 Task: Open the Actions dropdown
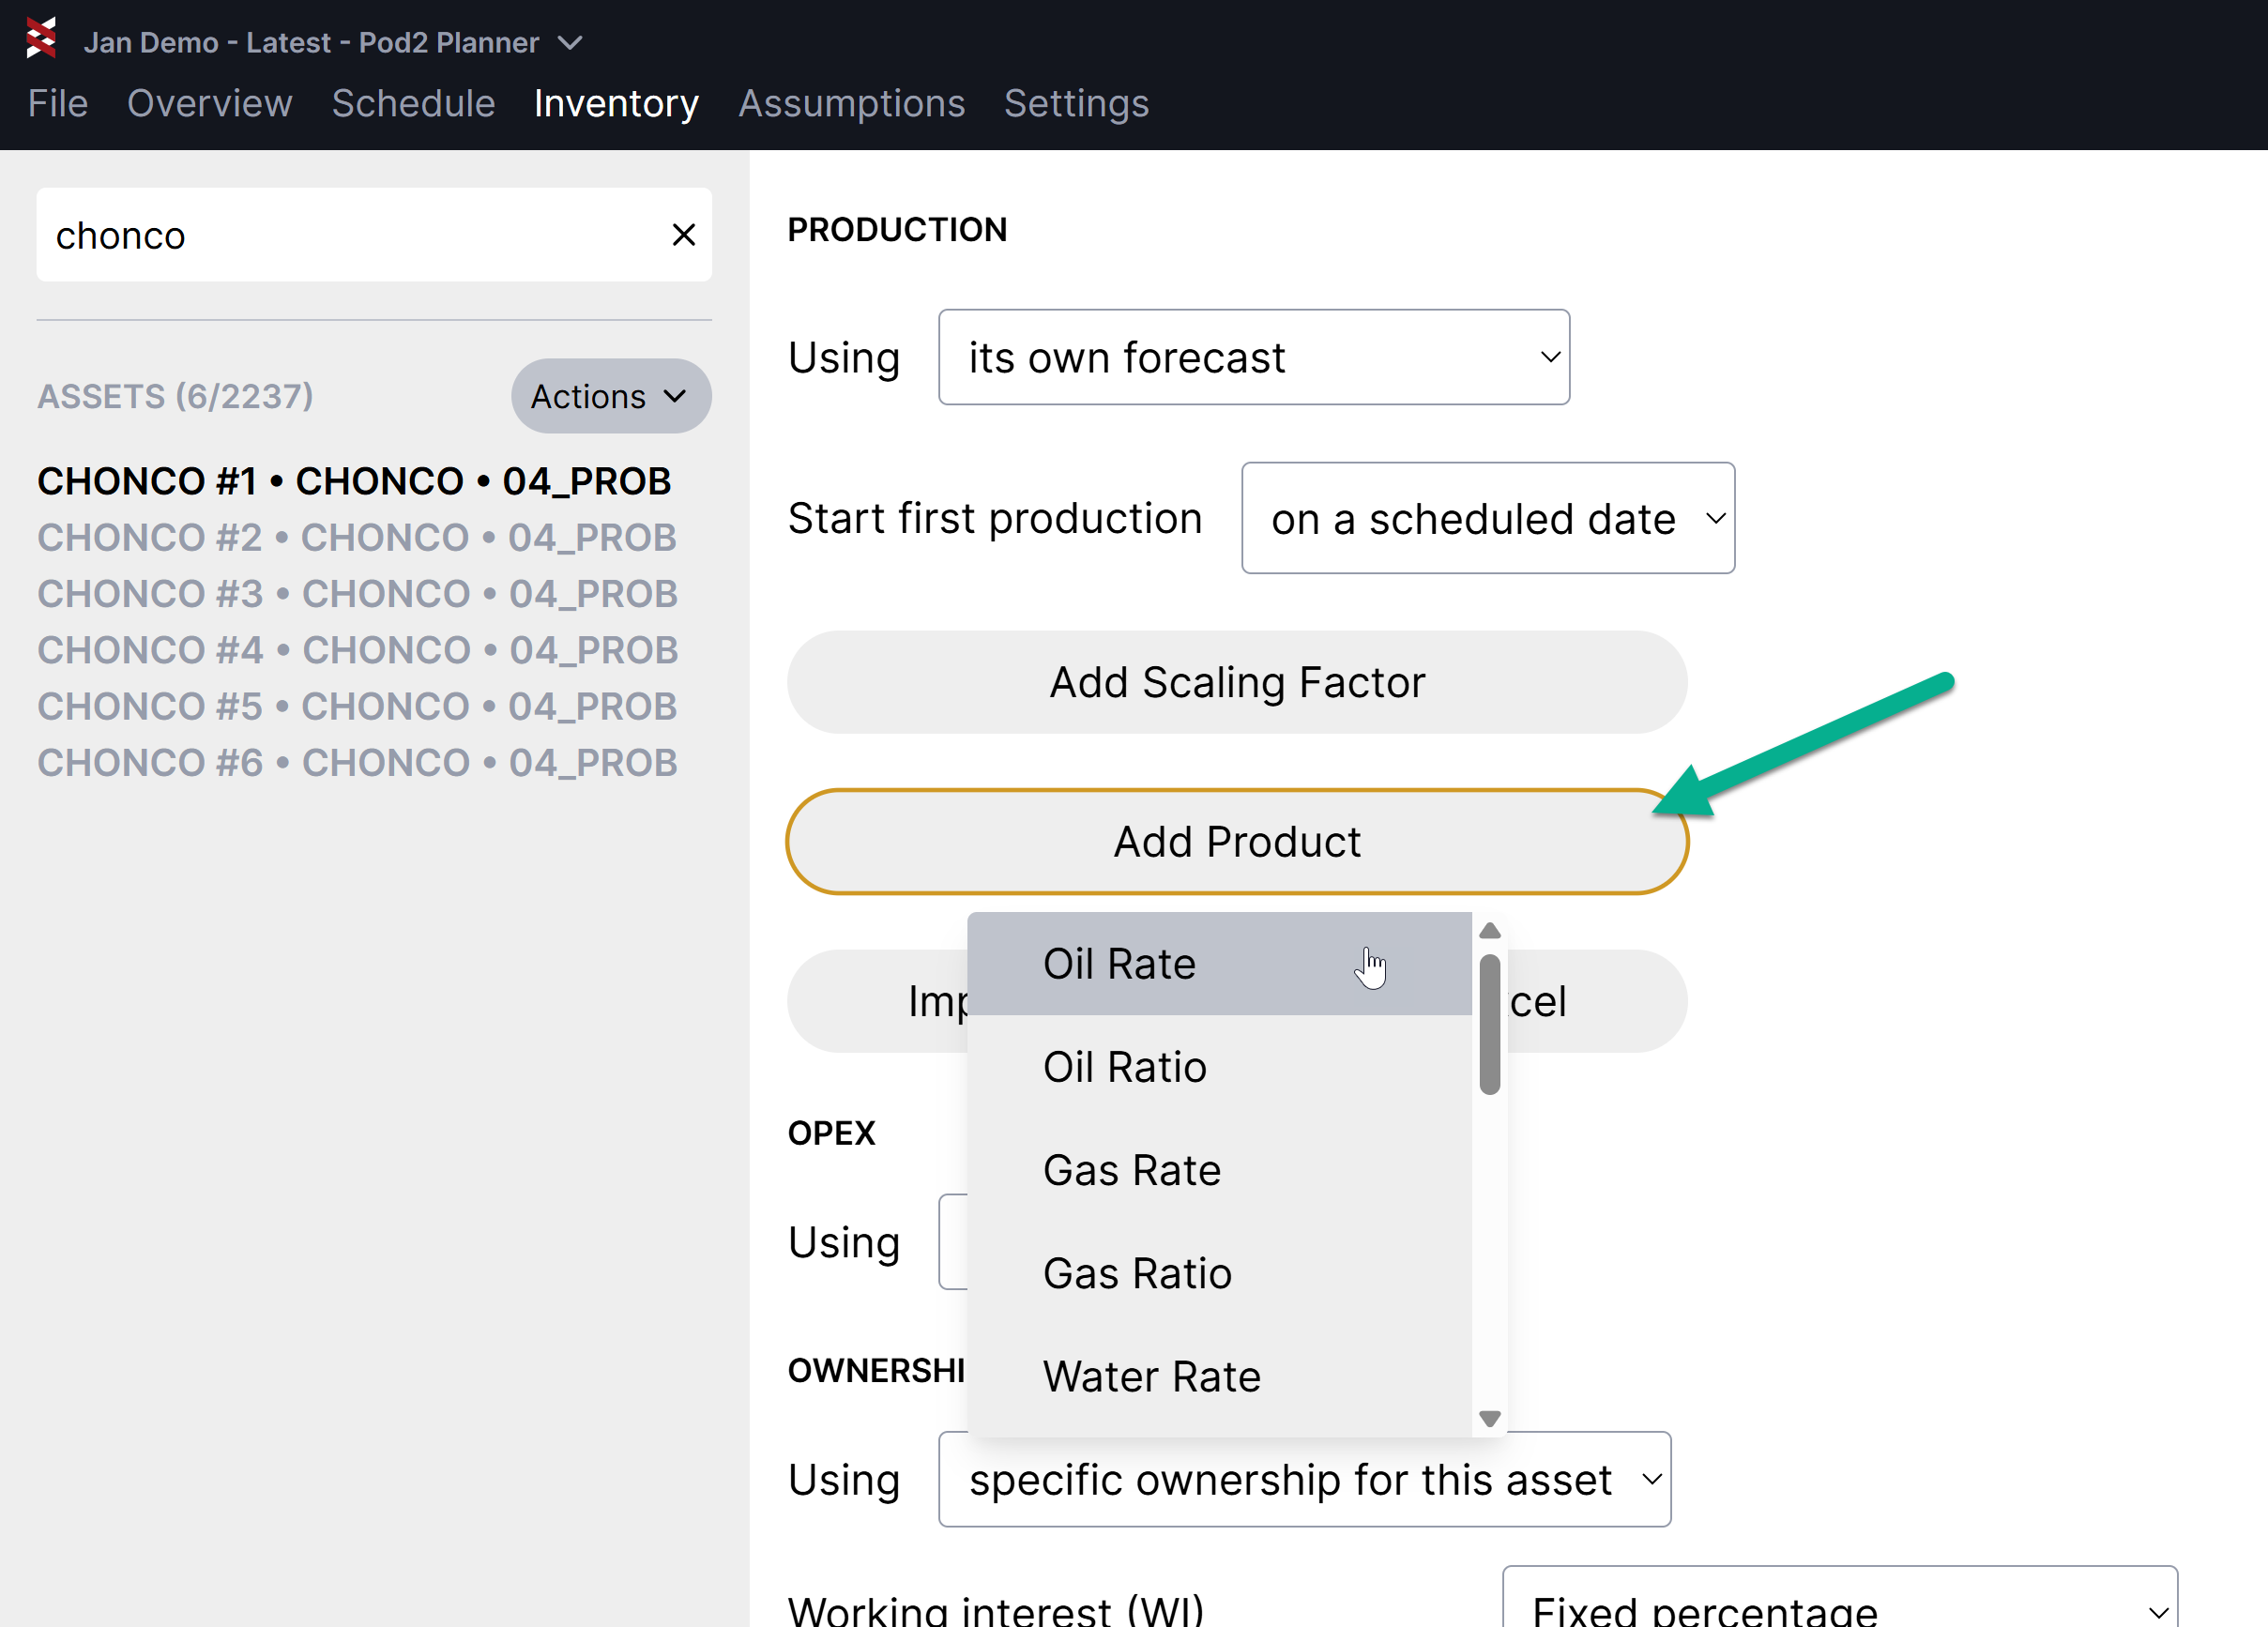(610, 396)
